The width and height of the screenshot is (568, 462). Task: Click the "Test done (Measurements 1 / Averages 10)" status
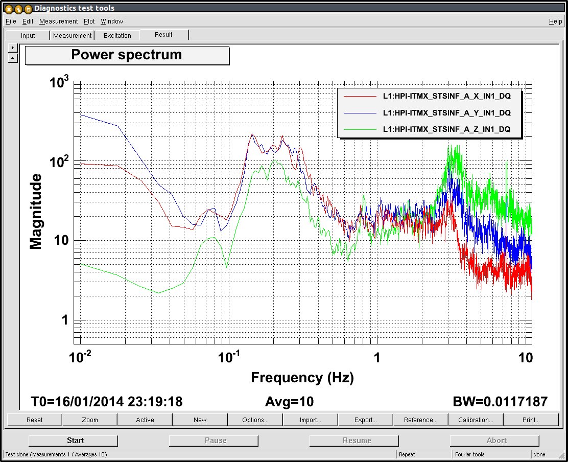56,454
